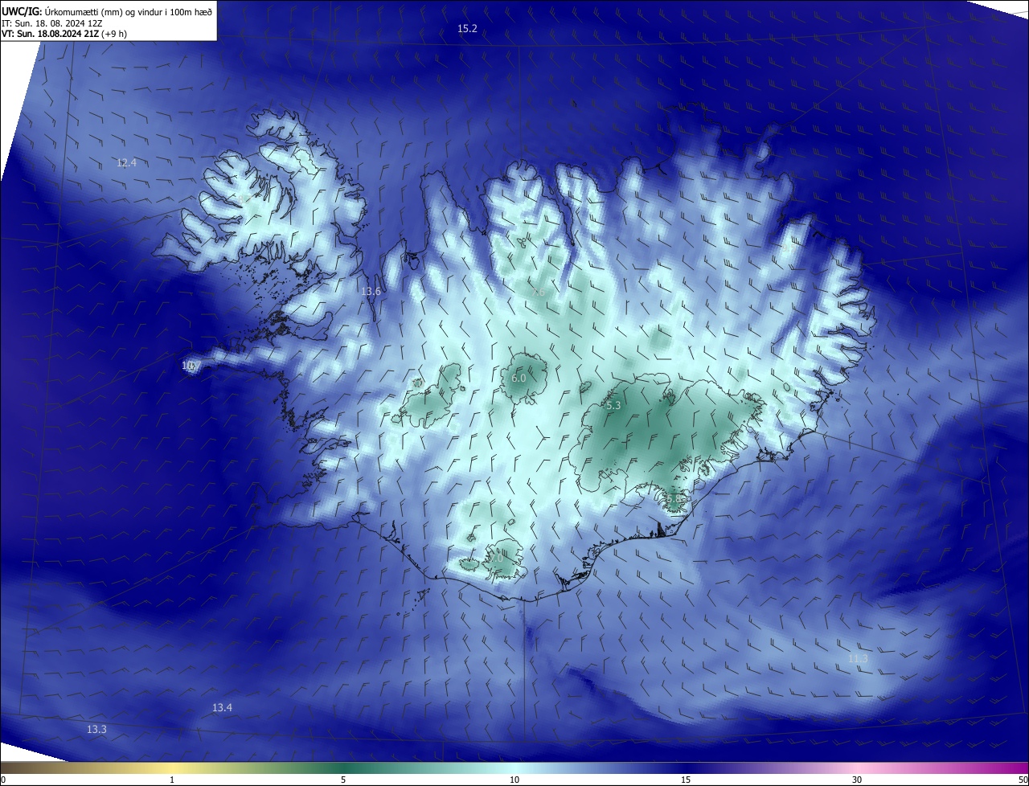Click the 15.2 value north of Iceland
1029x786 pixels.
click(x=467, y=29)
